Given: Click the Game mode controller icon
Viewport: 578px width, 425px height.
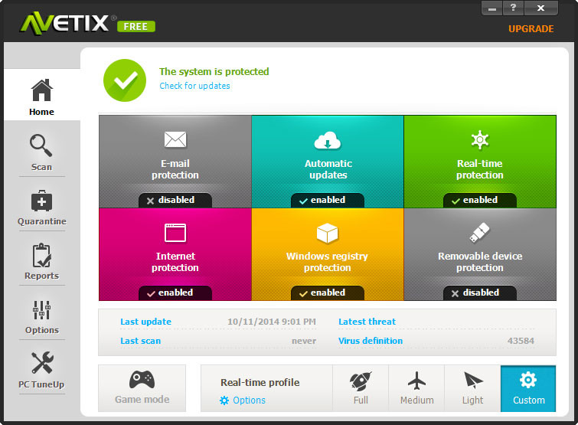Looking at the screenshot, I should point(142,380).
